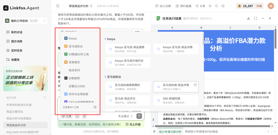
Task: Close the 任务执行结果 panel
Action: click(270, 18)
